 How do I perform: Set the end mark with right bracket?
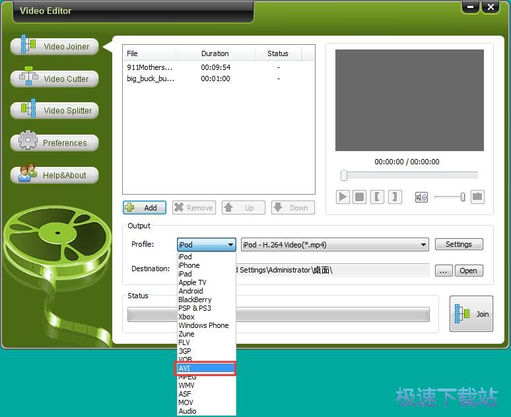coord(394,197)
